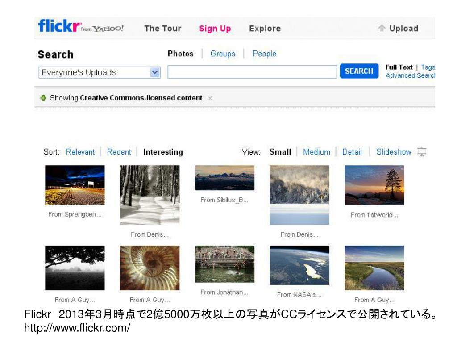
Task: Select the Photos search tab
Action: coord(180,54)
